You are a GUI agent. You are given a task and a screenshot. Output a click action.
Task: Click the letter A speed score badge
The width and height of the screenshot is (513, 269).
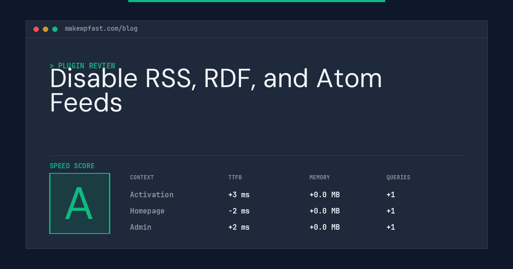tap(80, 203)
